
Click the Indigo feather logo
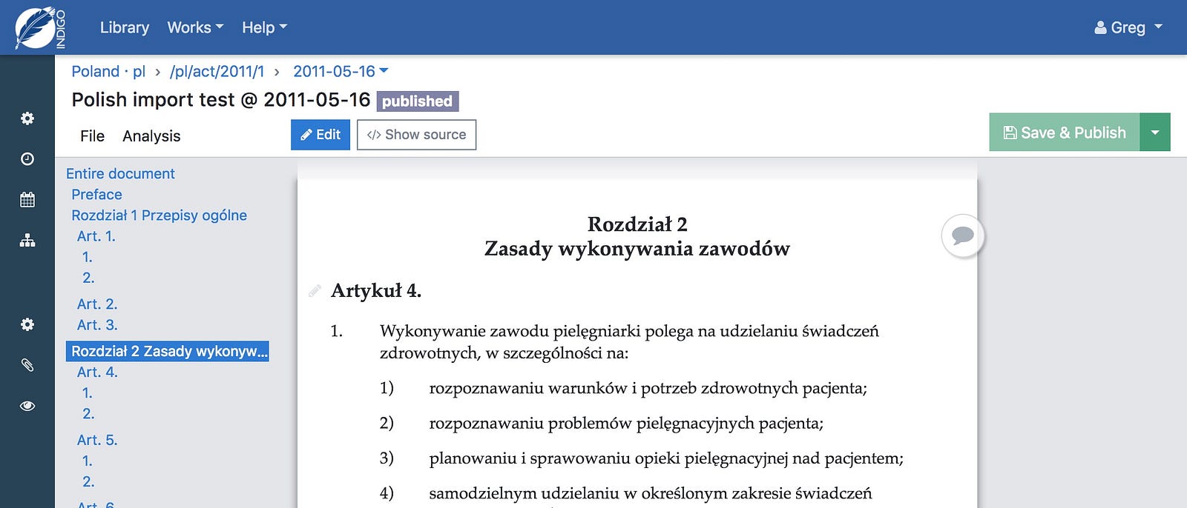click(40, 28)
